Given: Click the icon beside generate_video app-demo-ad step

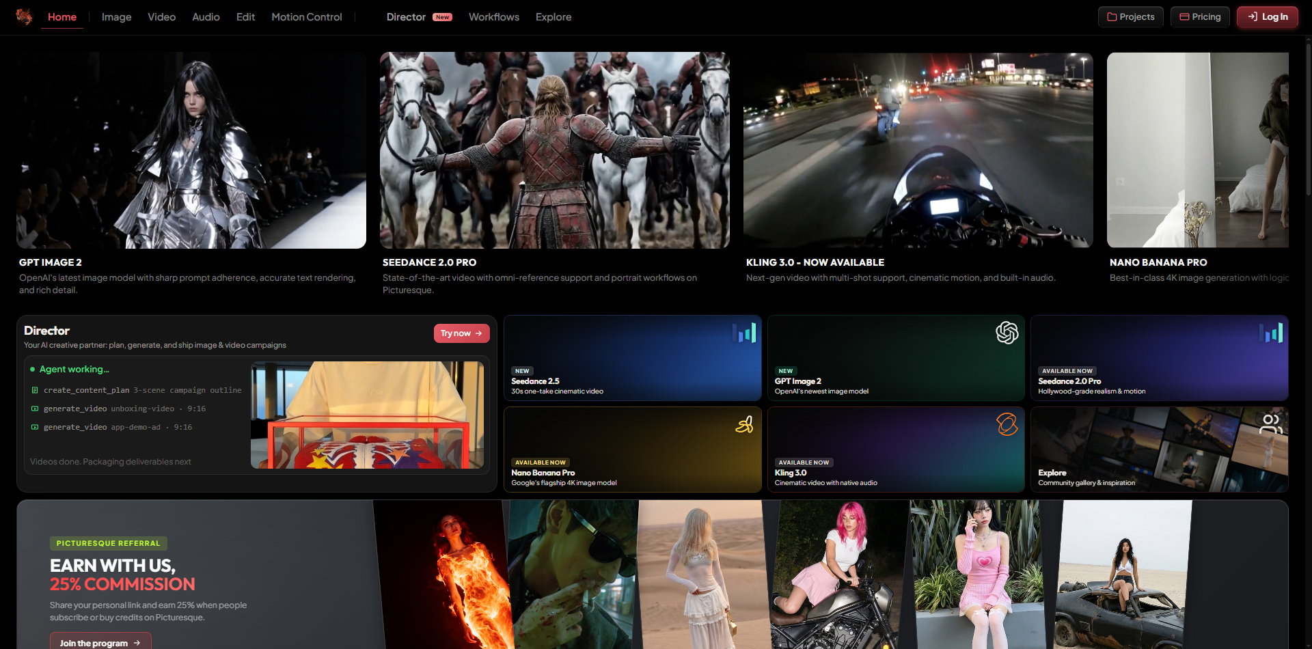Looking at the screenshot, I should [35, 427].
